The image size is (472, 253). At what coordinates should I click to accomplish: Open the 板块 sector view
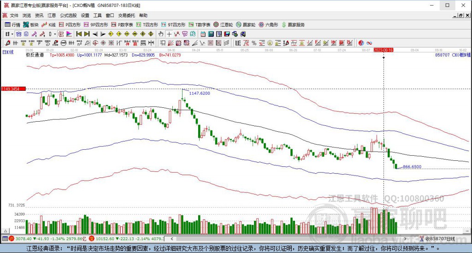pos(31,25)
